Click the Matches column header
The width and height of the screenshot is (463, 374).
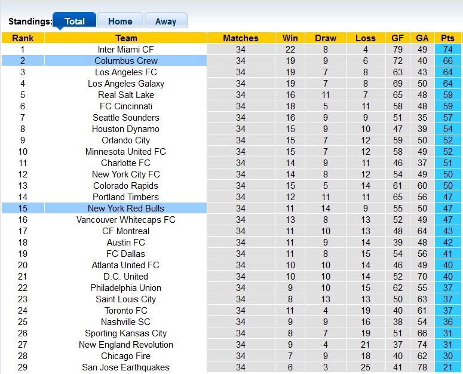click(241, 38)
